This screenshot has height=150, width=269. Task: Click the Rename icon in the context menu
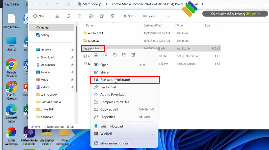pos(115,55)
